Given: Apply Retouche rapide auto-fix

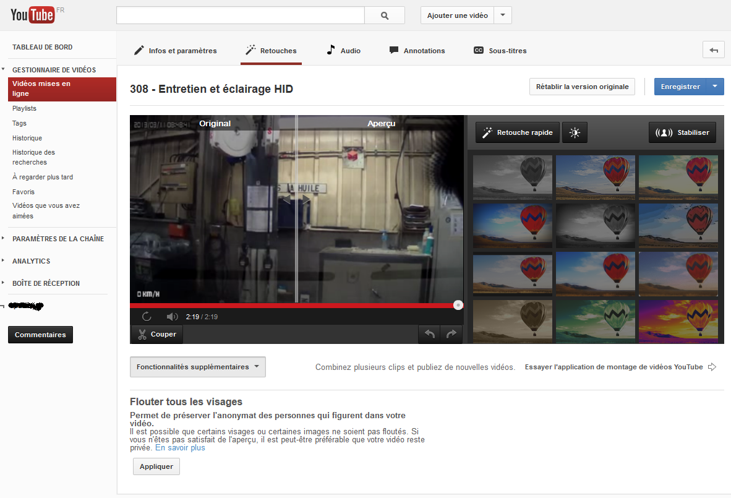Looking at the screenshot, I should [518, 132].
